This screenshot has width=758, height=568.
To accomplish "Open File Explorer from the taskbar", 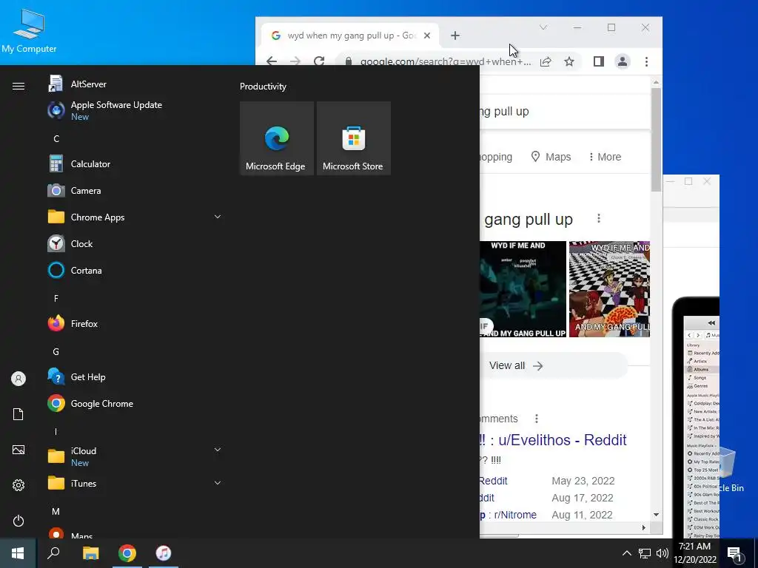I will pyautogui.click(x=90, y=553).
